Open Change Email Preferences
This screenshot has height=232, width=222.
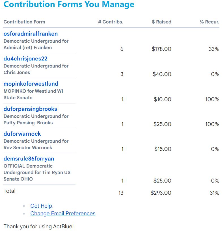[x=63, y=214]
